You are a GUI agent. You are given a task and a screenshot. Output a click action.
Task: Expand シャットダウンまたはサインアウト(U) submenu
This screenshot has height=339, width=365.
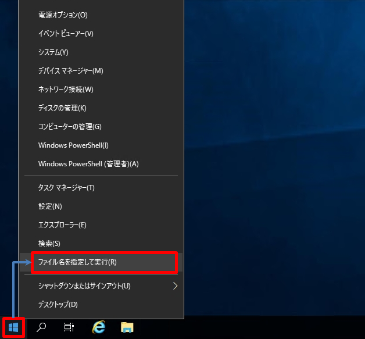(101, 286)
